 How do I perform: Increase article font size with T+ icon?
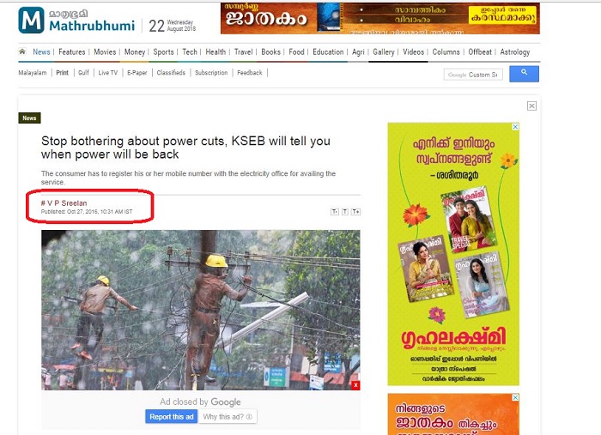355,212
